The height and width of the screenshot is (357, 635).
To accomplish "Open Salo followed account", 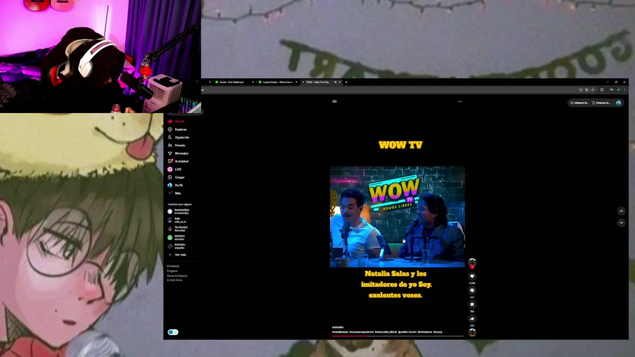I will coord(177,220).
